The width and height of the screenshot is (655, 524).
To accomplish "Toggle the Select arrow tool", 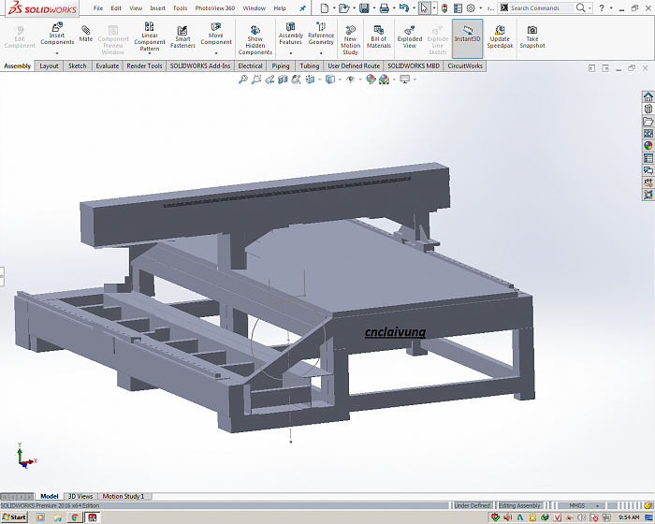I will tap(425, 7).
